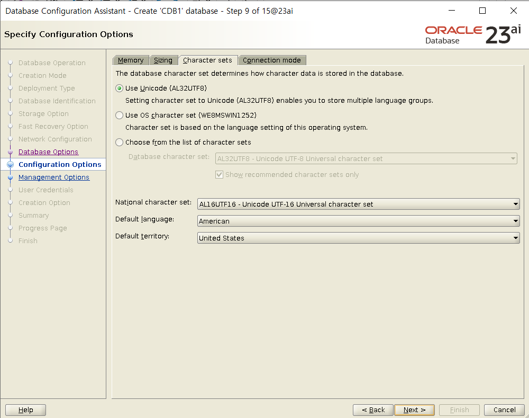
Task: Go to Database Options step link
Action: pyautogui.click(x=48, y=152)
